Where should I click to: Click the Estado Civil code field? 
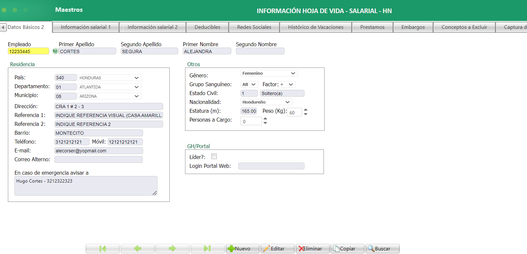tap(249, 93)
